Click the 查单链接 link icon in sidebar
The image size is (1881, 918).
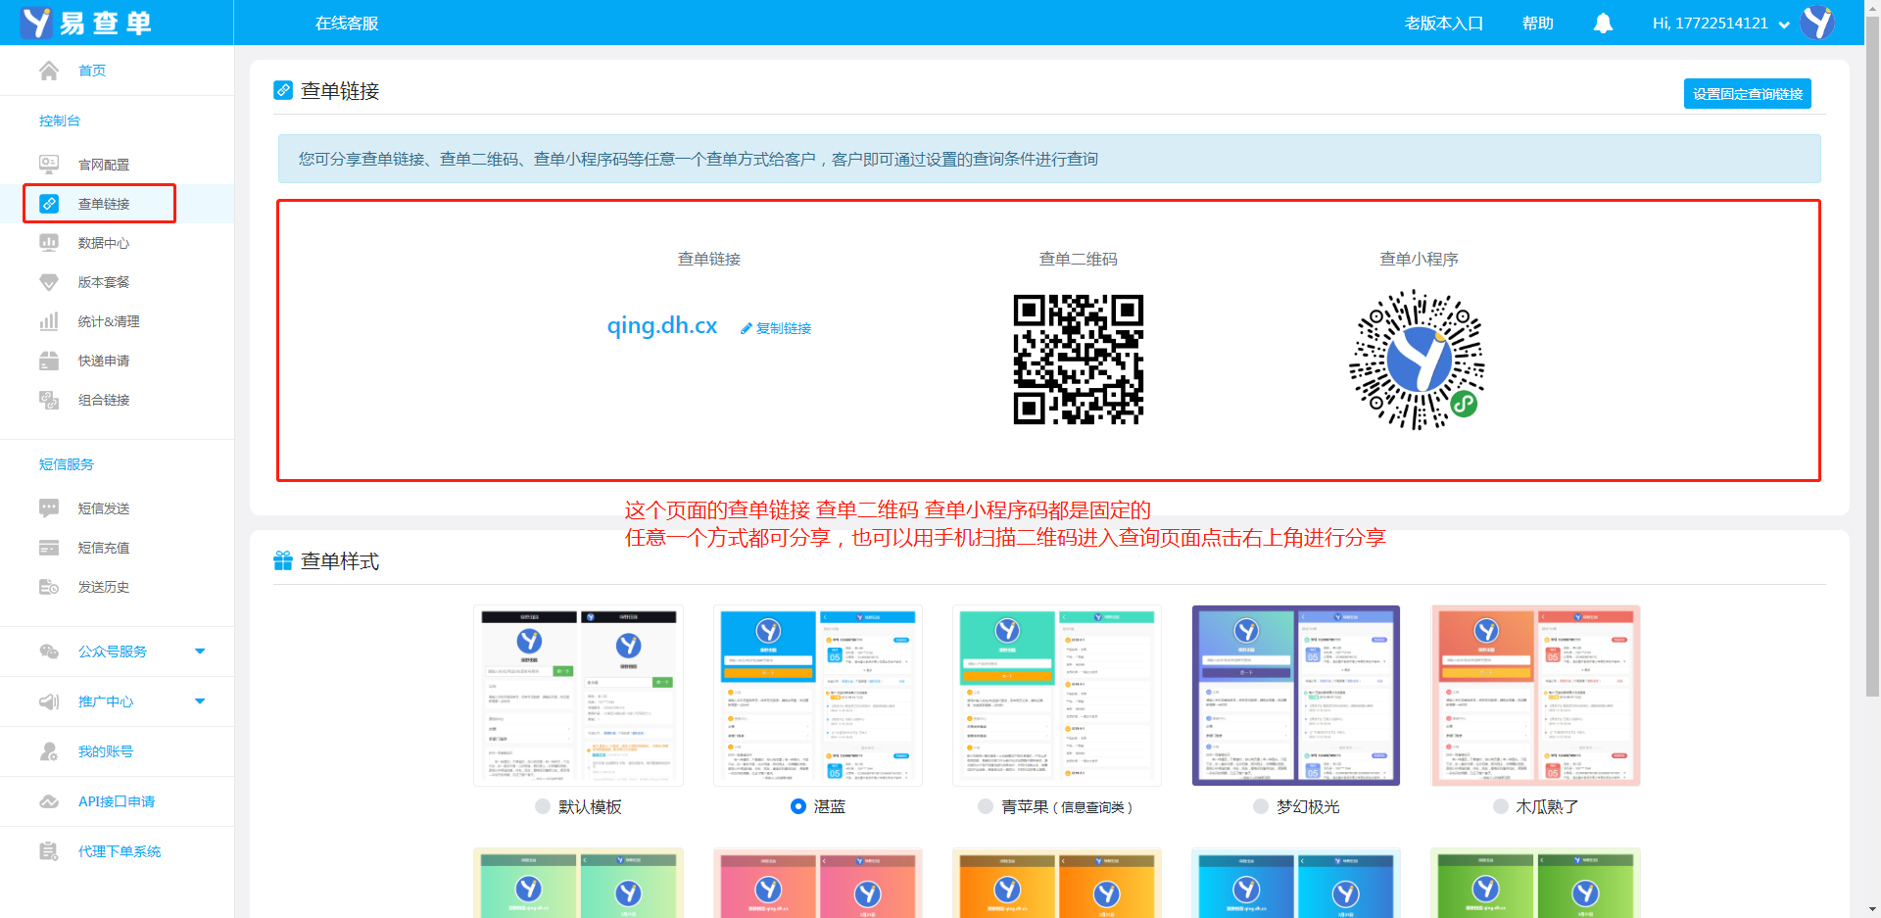coord(49,204)
